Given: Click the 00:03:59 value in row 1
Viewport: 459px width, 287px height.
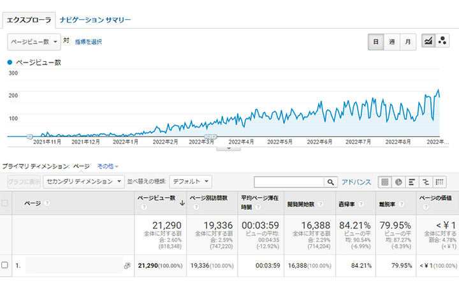Looking at the screenshot, I should tap(268, 265).
